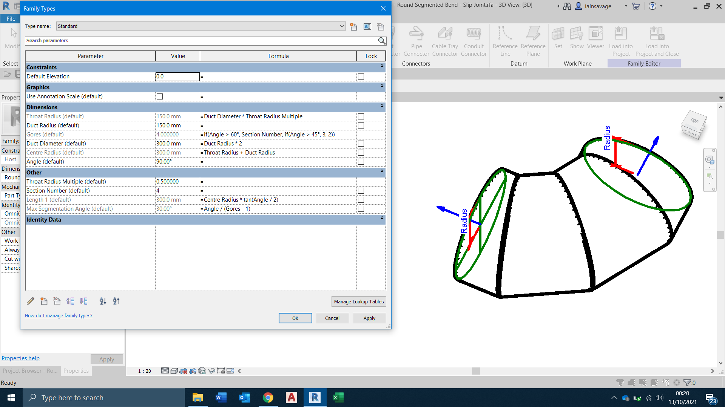Sort parameters in ascending order
This screenshot has height=407, width=725.
tap(103, 301)
